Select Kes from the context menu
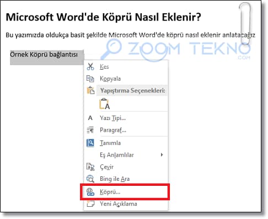This screenshot has height=219, width=268. (126, 66)
